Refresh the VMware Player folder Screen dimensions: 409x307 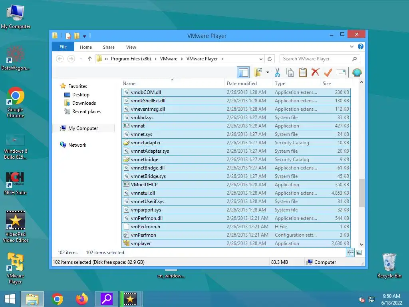point(270,59)
